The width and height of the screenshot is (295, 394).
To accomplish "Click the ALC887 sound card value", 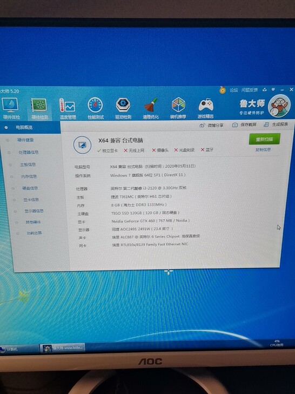I will (x=156, y=237).
